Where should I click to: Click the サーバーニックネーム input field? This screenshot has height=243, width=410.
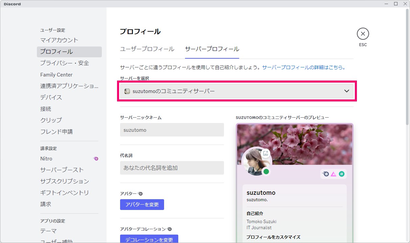[172, 130]
